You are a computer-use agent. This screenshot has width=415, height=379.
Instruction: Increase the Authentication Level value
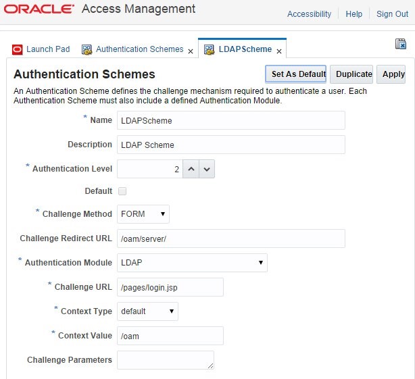point(191,169)
